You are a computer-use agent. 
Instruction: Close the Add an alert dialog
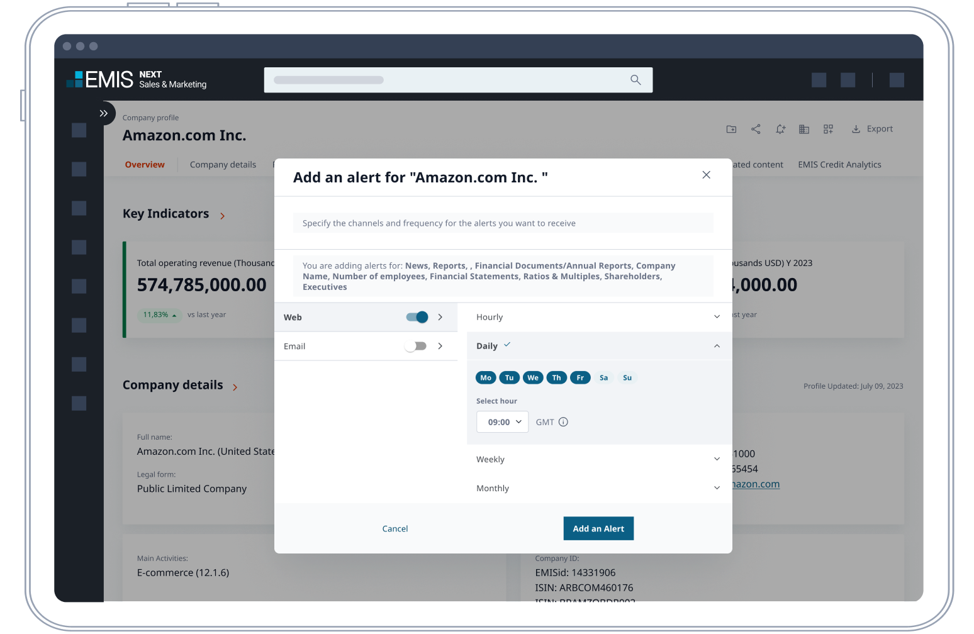(706, 175)
